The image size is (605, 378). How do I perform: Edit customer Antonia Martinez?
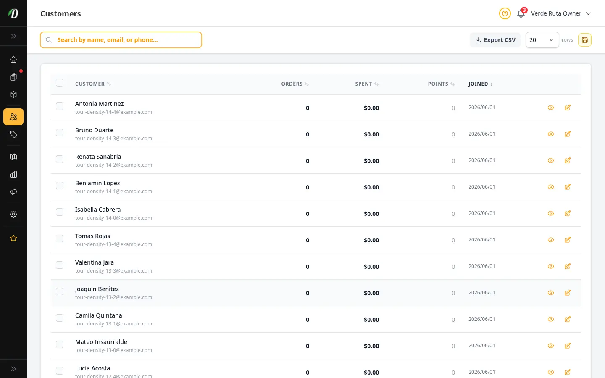coord(568,108)
